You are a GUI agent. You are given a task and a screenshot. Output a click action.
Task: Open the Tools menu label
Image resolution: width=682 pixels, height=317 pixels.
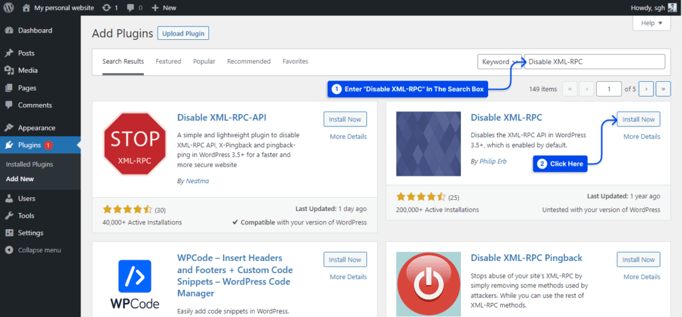coord(26,216)
